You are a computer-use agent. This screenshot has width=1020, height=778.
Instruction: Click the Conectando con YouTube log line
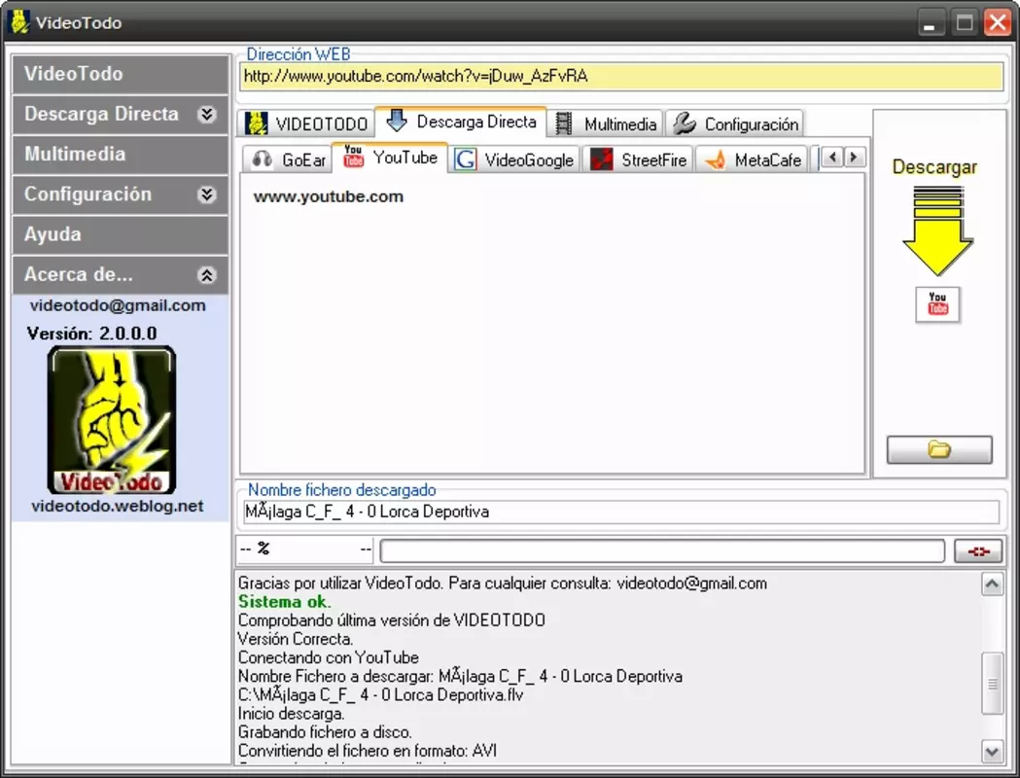[329, 657]
